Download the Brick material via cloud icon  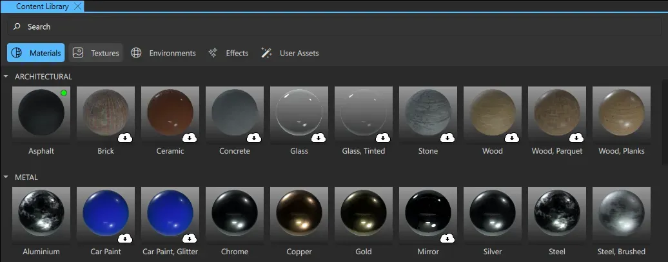tap(125, 137)
